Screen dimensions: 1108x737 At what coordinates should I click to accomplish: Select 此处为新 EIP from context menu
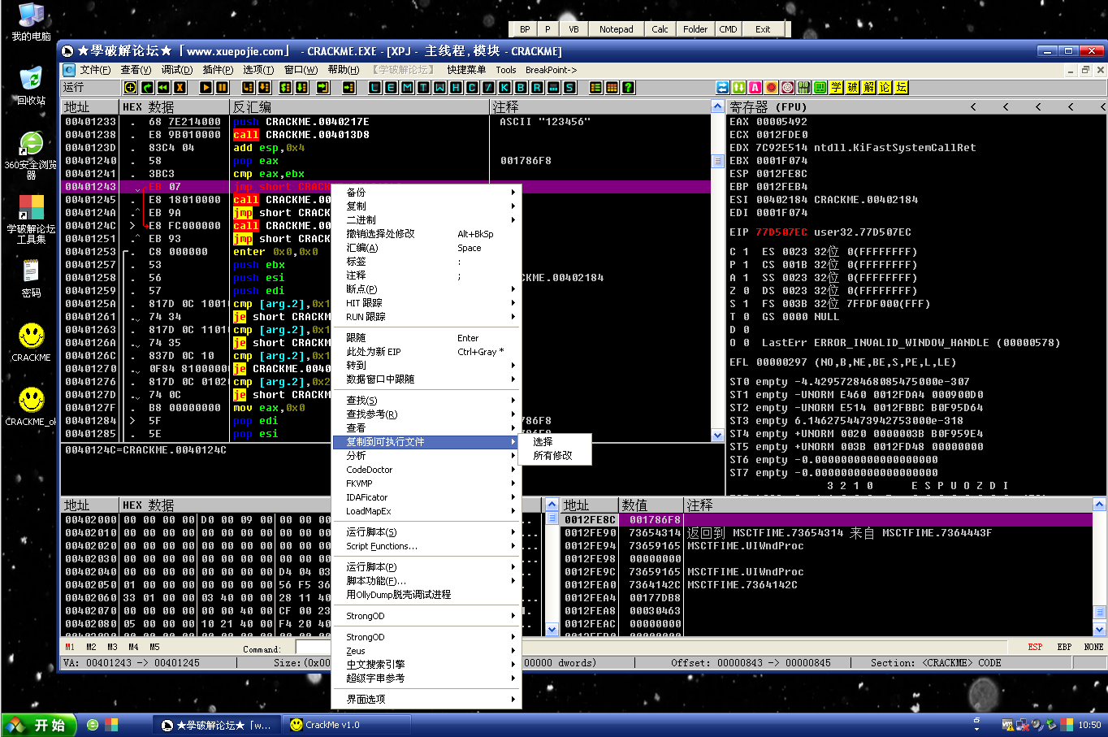click(x=427, y=352)
